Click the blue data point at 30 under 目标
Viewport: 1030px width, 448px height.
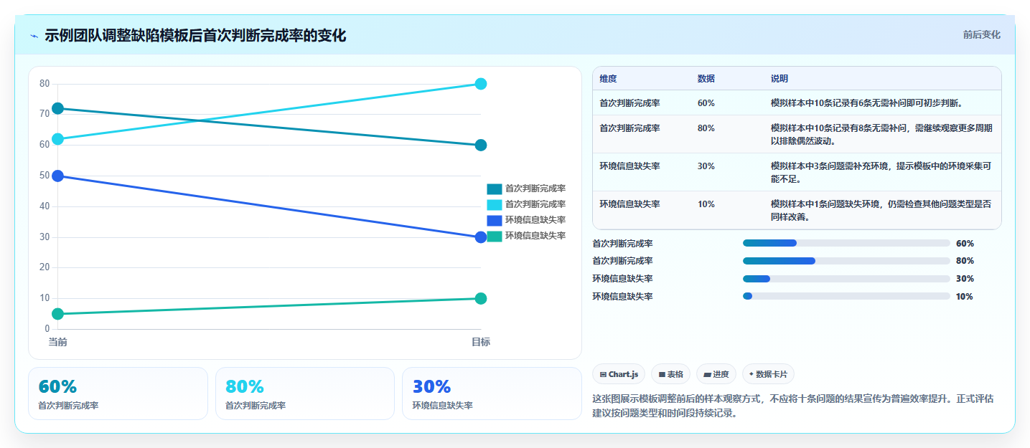481,237
